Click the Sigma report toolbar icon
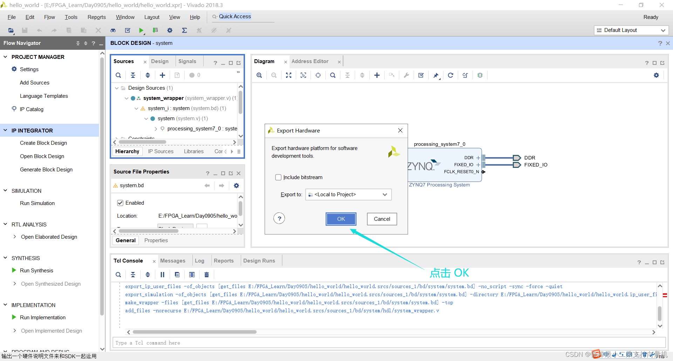The width and height of the screenshot is (673, 361). (x=184, y=30)
